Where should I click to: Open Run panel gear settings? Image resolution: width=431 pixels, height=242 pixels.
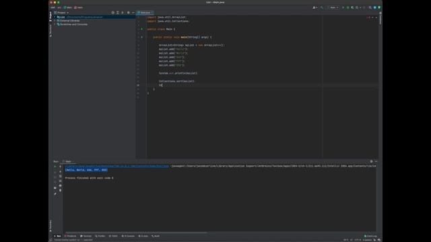(371, 161)
